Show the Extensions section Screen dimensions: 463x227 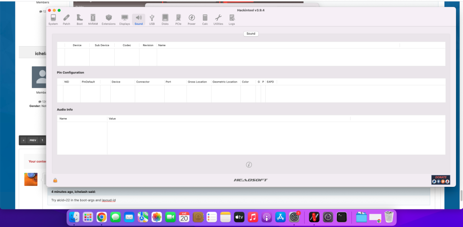click(109, 19)
